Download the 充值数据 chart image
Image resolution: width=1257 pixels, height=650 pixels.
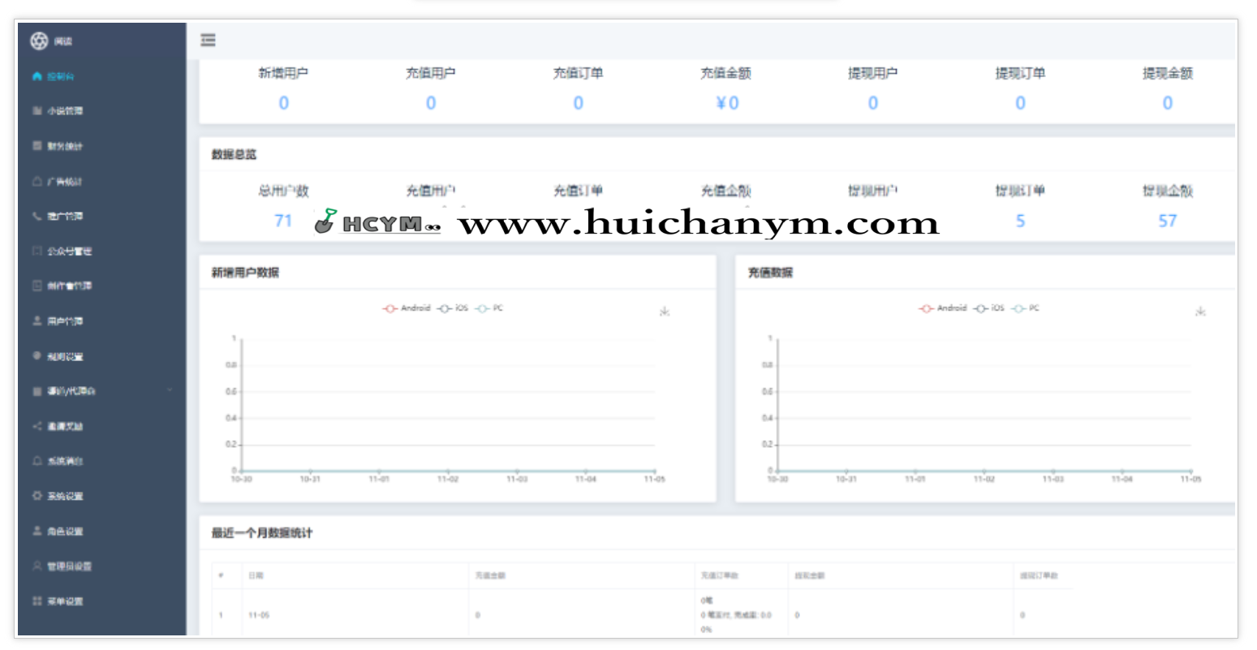coord(1200,312)
